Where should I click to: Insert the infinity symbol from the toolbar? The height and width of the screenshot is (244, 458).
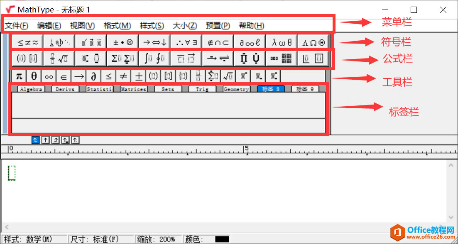49,76
